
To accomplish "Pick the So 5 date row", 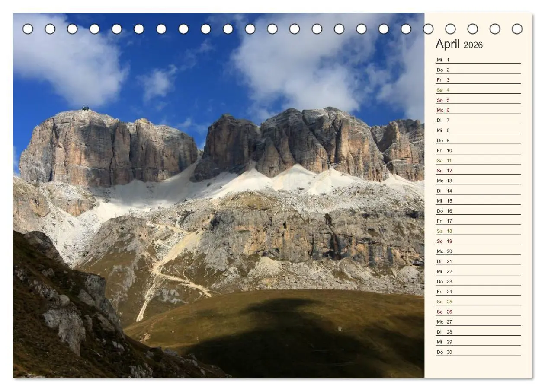I will tap(478, 100).
